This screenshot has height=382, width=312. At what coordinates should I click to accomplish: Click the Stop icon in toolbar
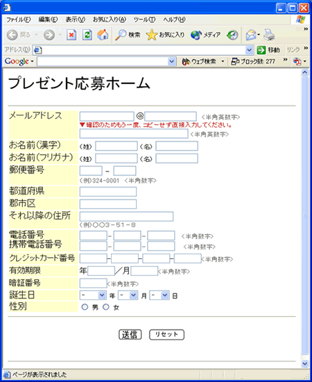pos(71,35)
